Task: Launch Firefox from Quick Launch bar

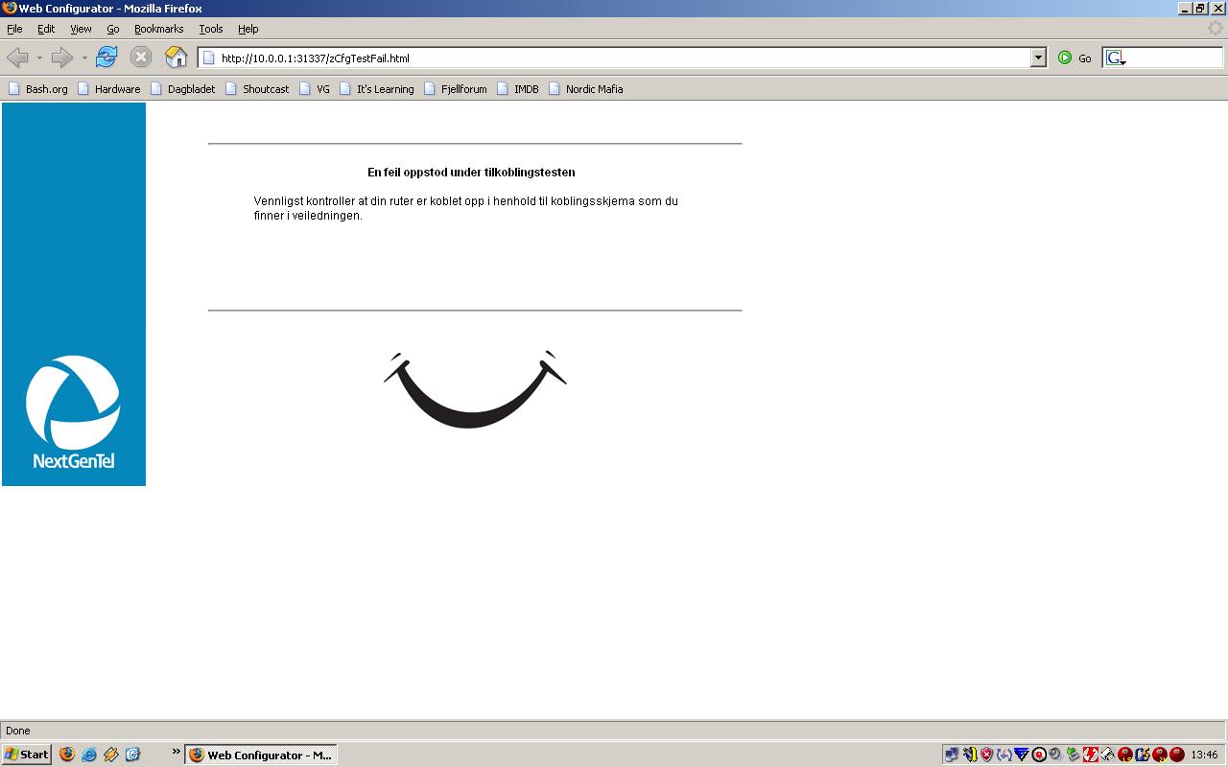Action: [x=67, y=755]
